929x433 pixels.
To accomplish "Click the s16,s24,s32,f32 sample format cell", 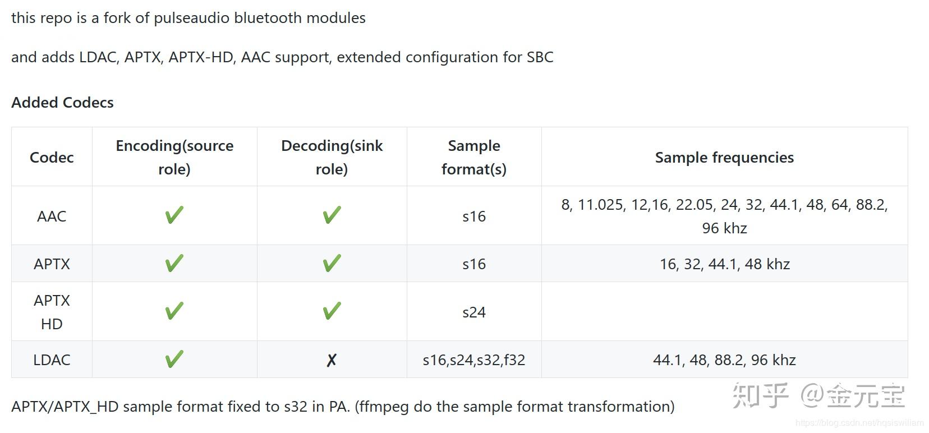I will point(474,360).
